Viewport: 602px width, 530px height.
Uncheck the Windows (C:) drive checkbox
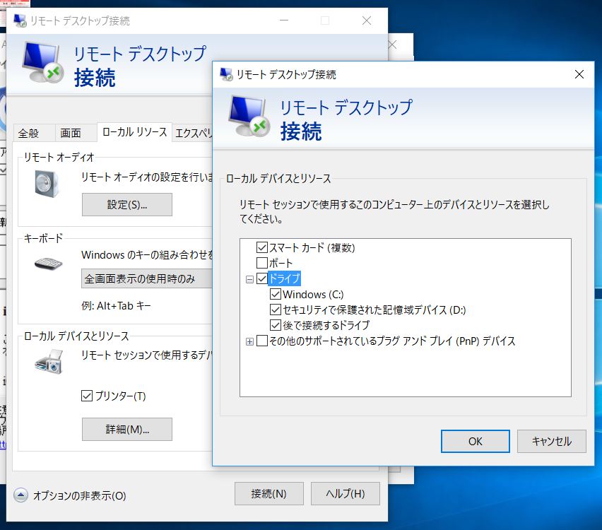click(x=276, y=294)
